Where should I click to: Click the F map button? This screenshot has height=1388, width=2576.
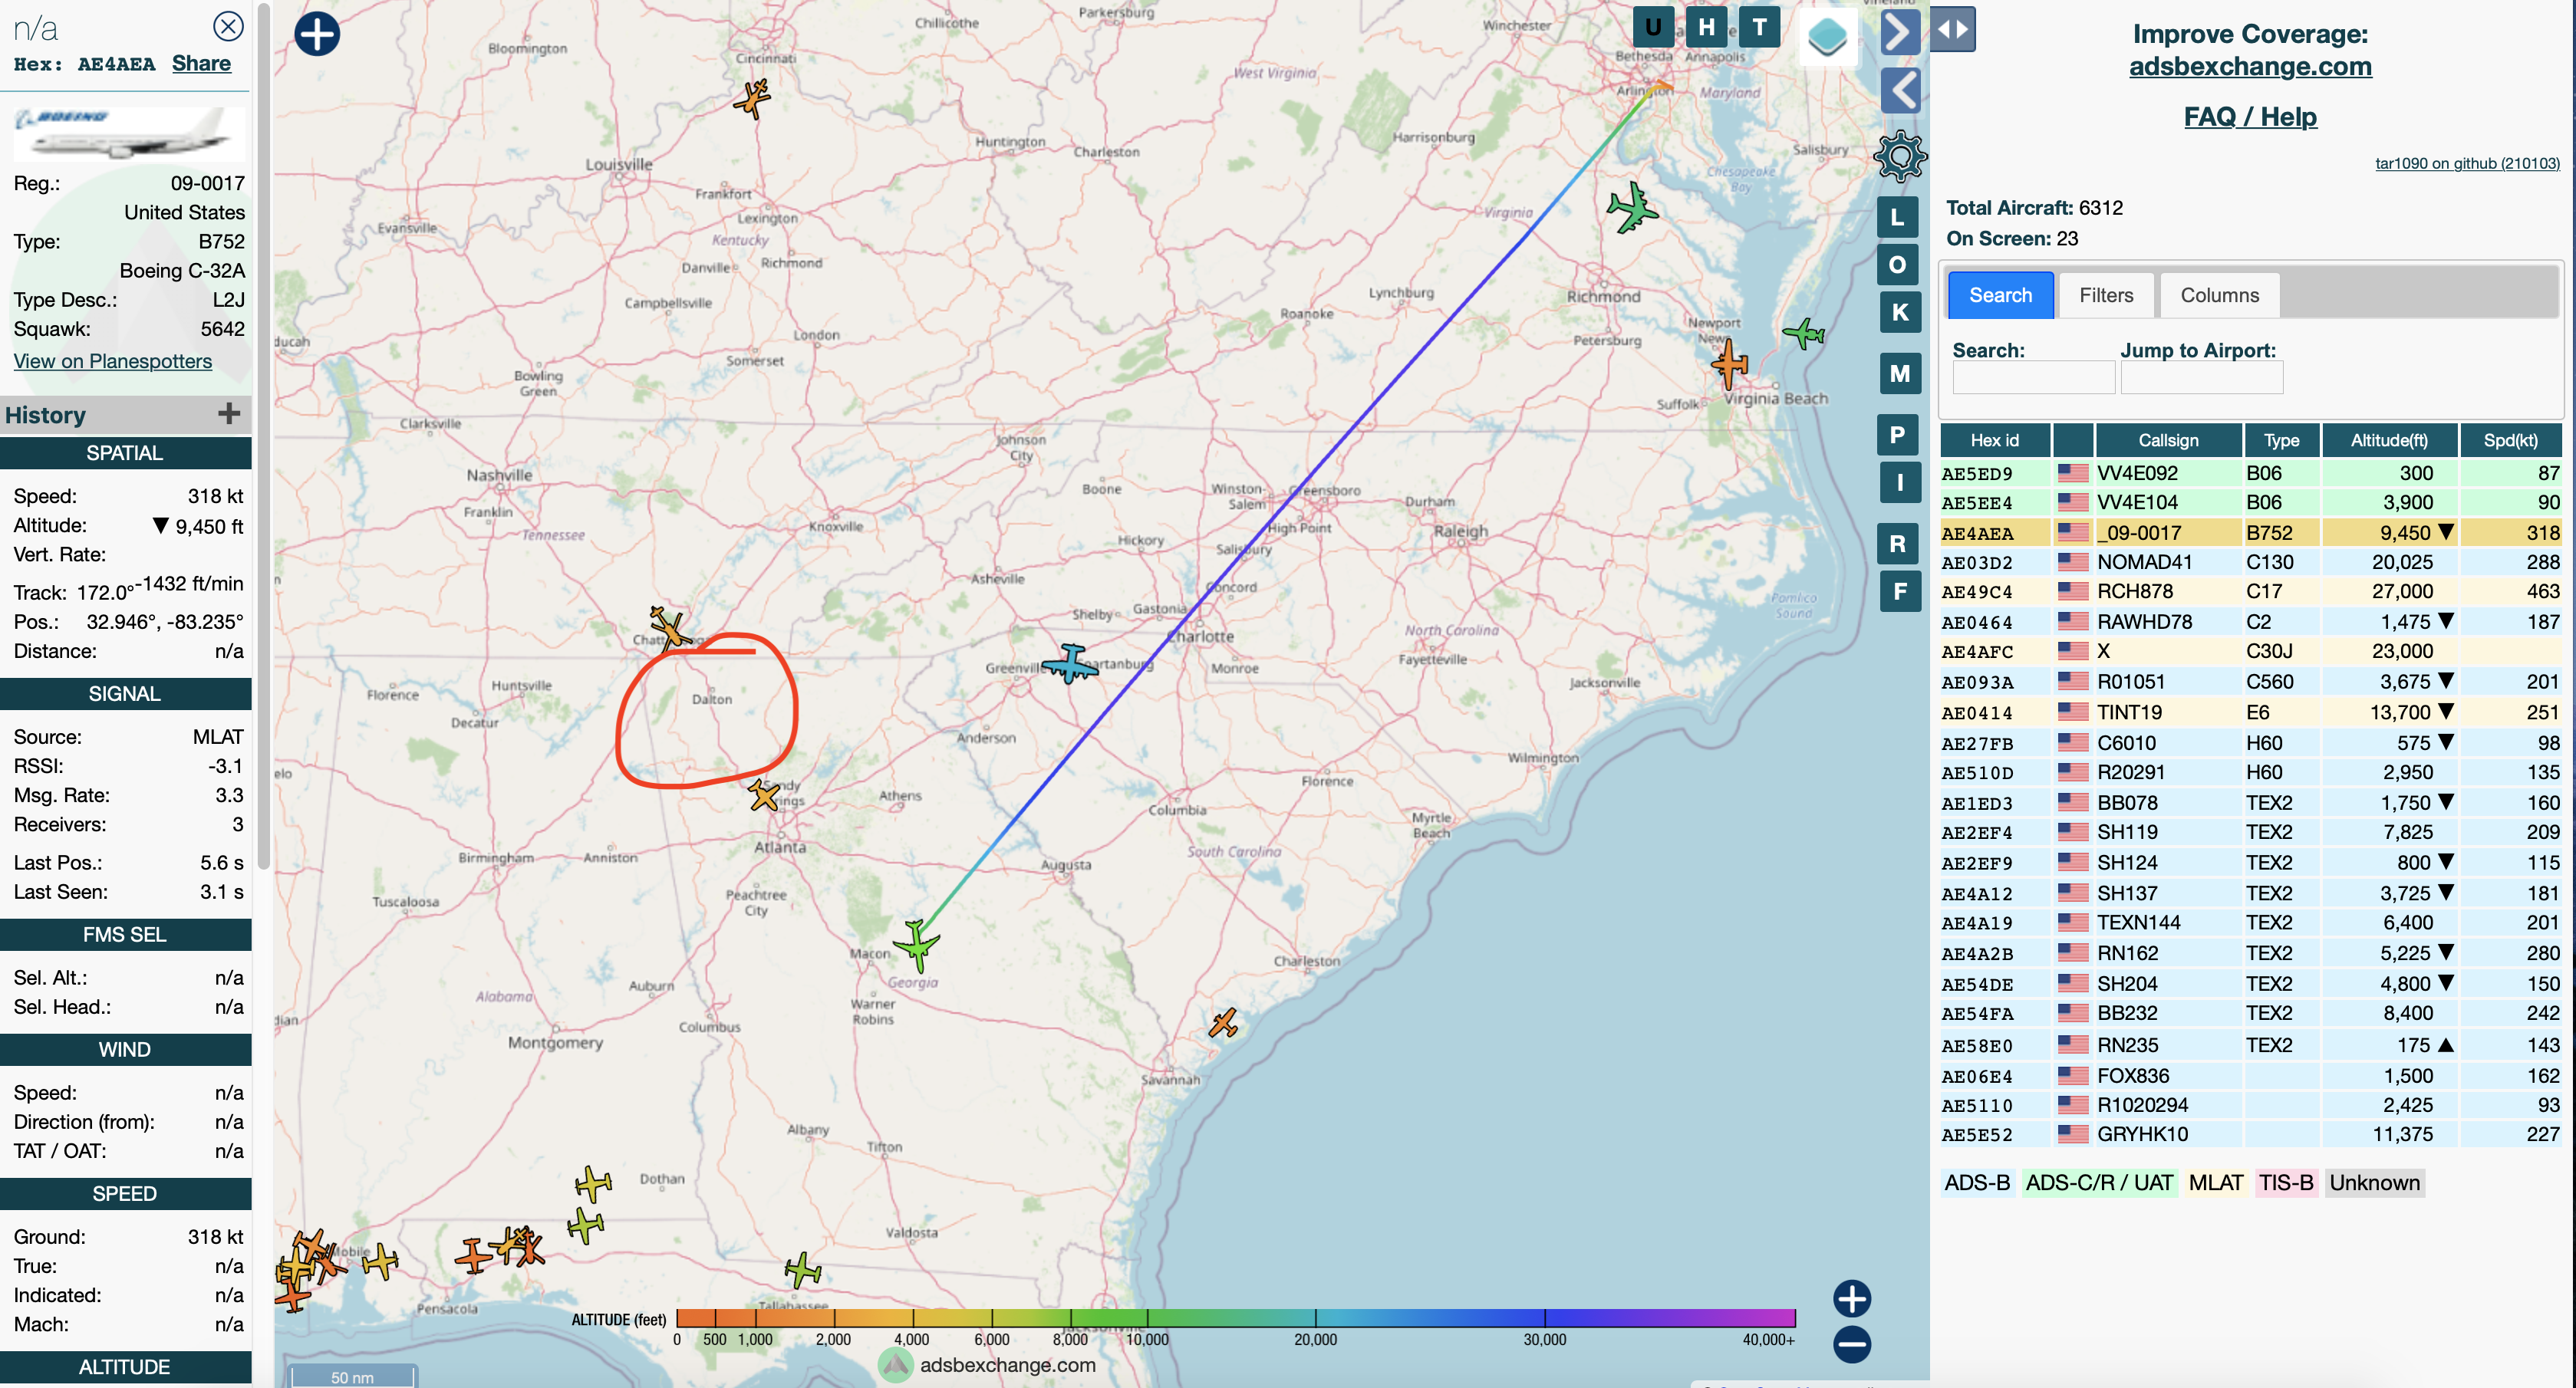click(1899, 591)
